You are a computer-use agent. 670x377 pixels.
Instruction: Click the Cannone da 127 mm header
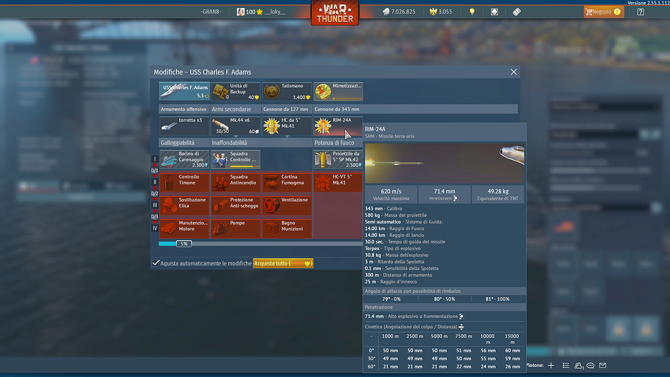(285, 109)
